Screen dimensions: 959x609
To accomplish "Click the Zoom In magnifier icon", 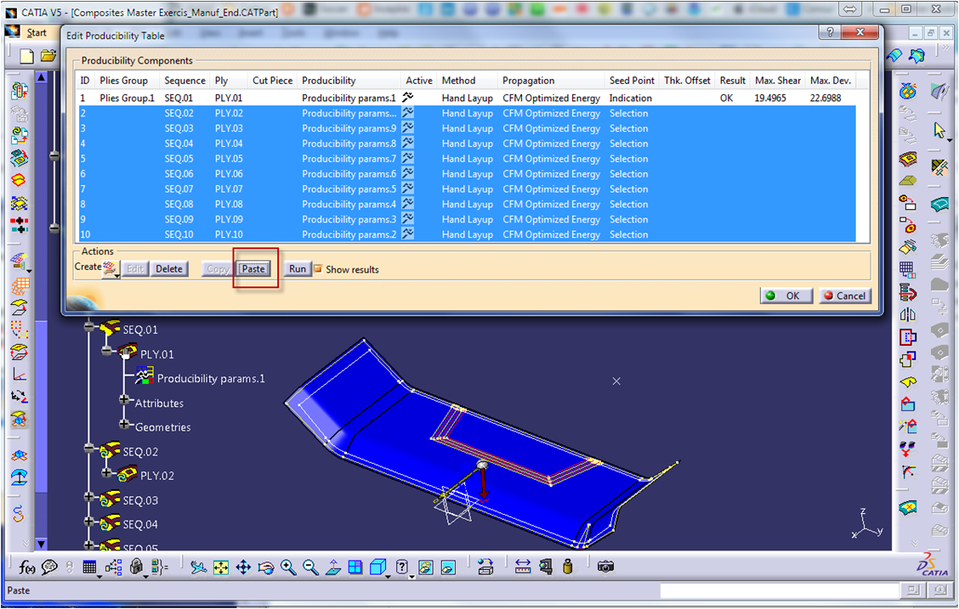I will pyautogui.click(x=288, y=567).
